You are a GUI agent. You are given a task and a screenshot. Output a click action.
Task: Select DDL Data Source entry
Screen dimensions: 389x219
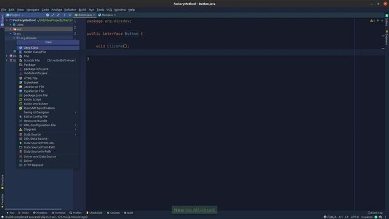click(x=48, y=139)
